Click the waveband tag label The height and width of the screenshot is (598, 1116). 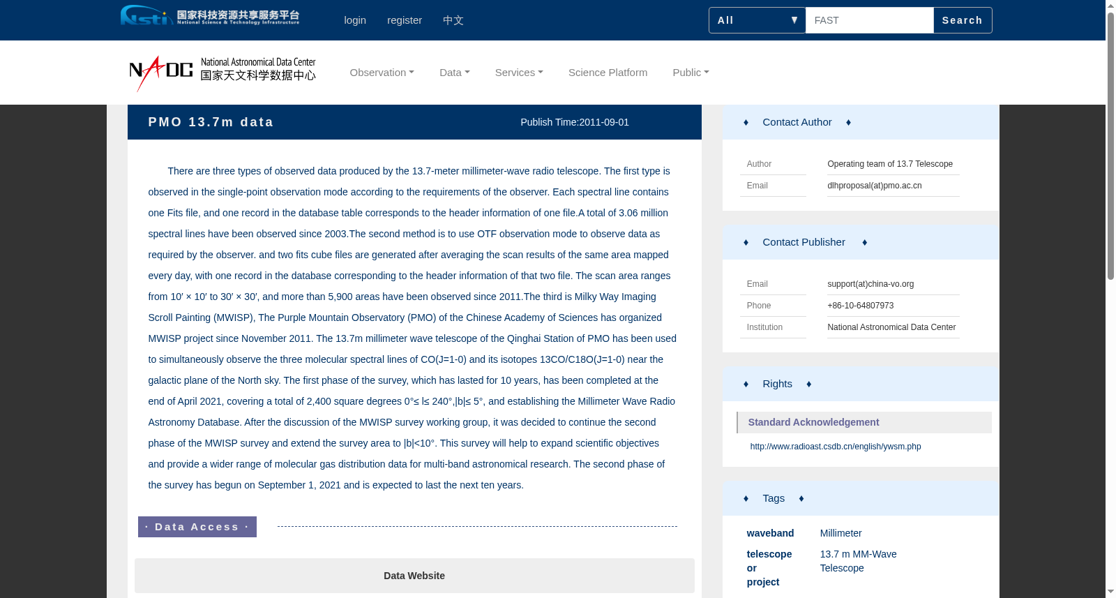click(x=770, y=533)
